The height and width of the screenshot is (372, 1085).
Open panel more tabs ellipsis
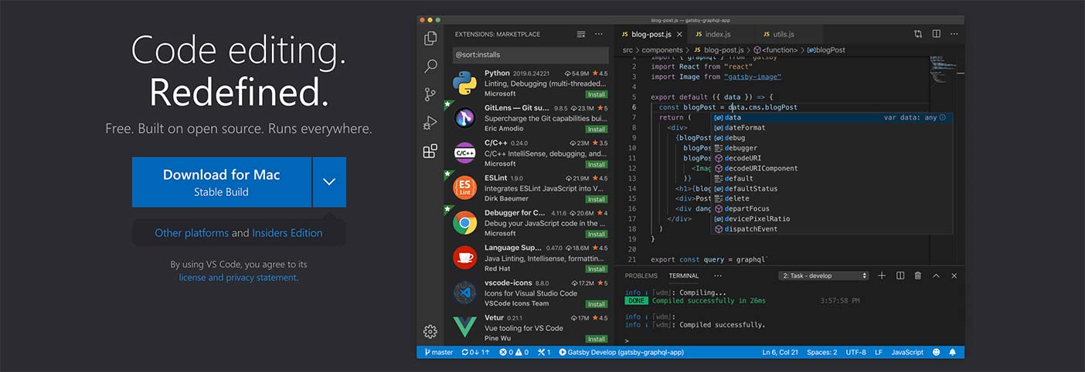[x=717, y=276]
